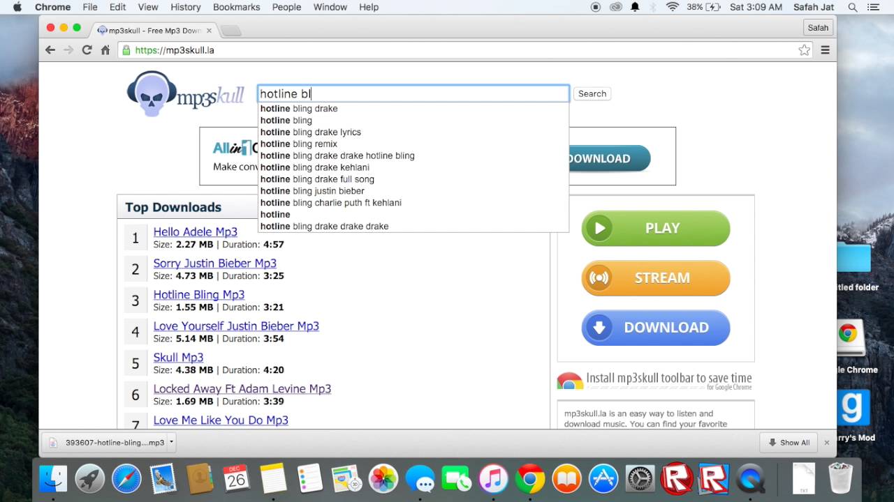Open Calendar showing 26 in dock

click(x=236, y=478)
